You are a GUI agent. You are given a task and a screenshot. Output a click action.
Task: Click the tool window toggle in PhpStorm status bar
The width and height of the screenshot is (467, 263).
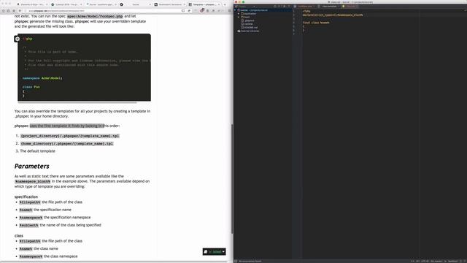(x=236, y=261)
